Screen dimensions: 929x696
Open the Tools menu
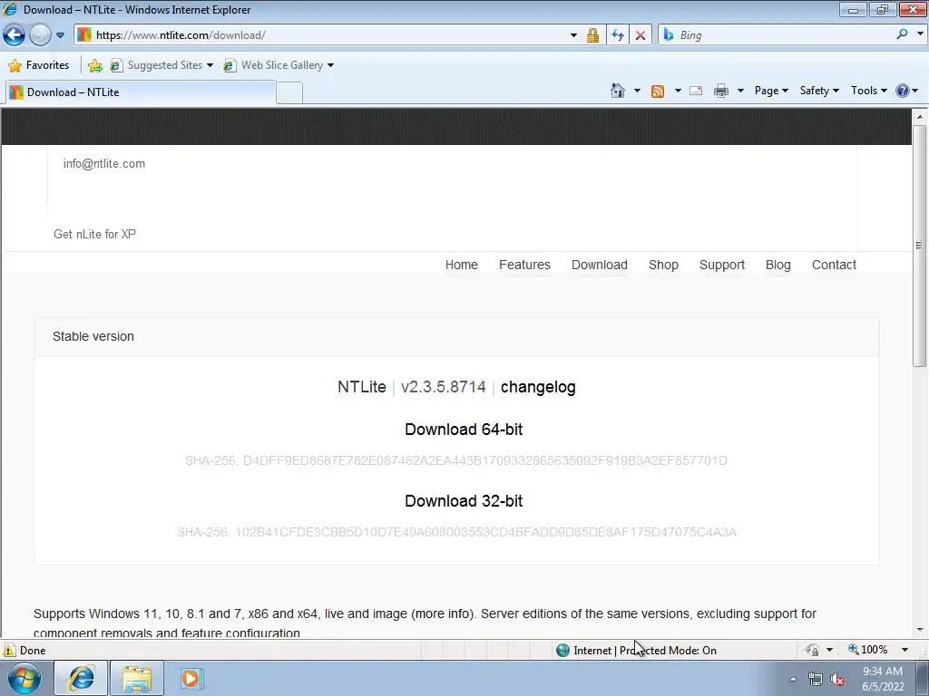pos(868,91)
